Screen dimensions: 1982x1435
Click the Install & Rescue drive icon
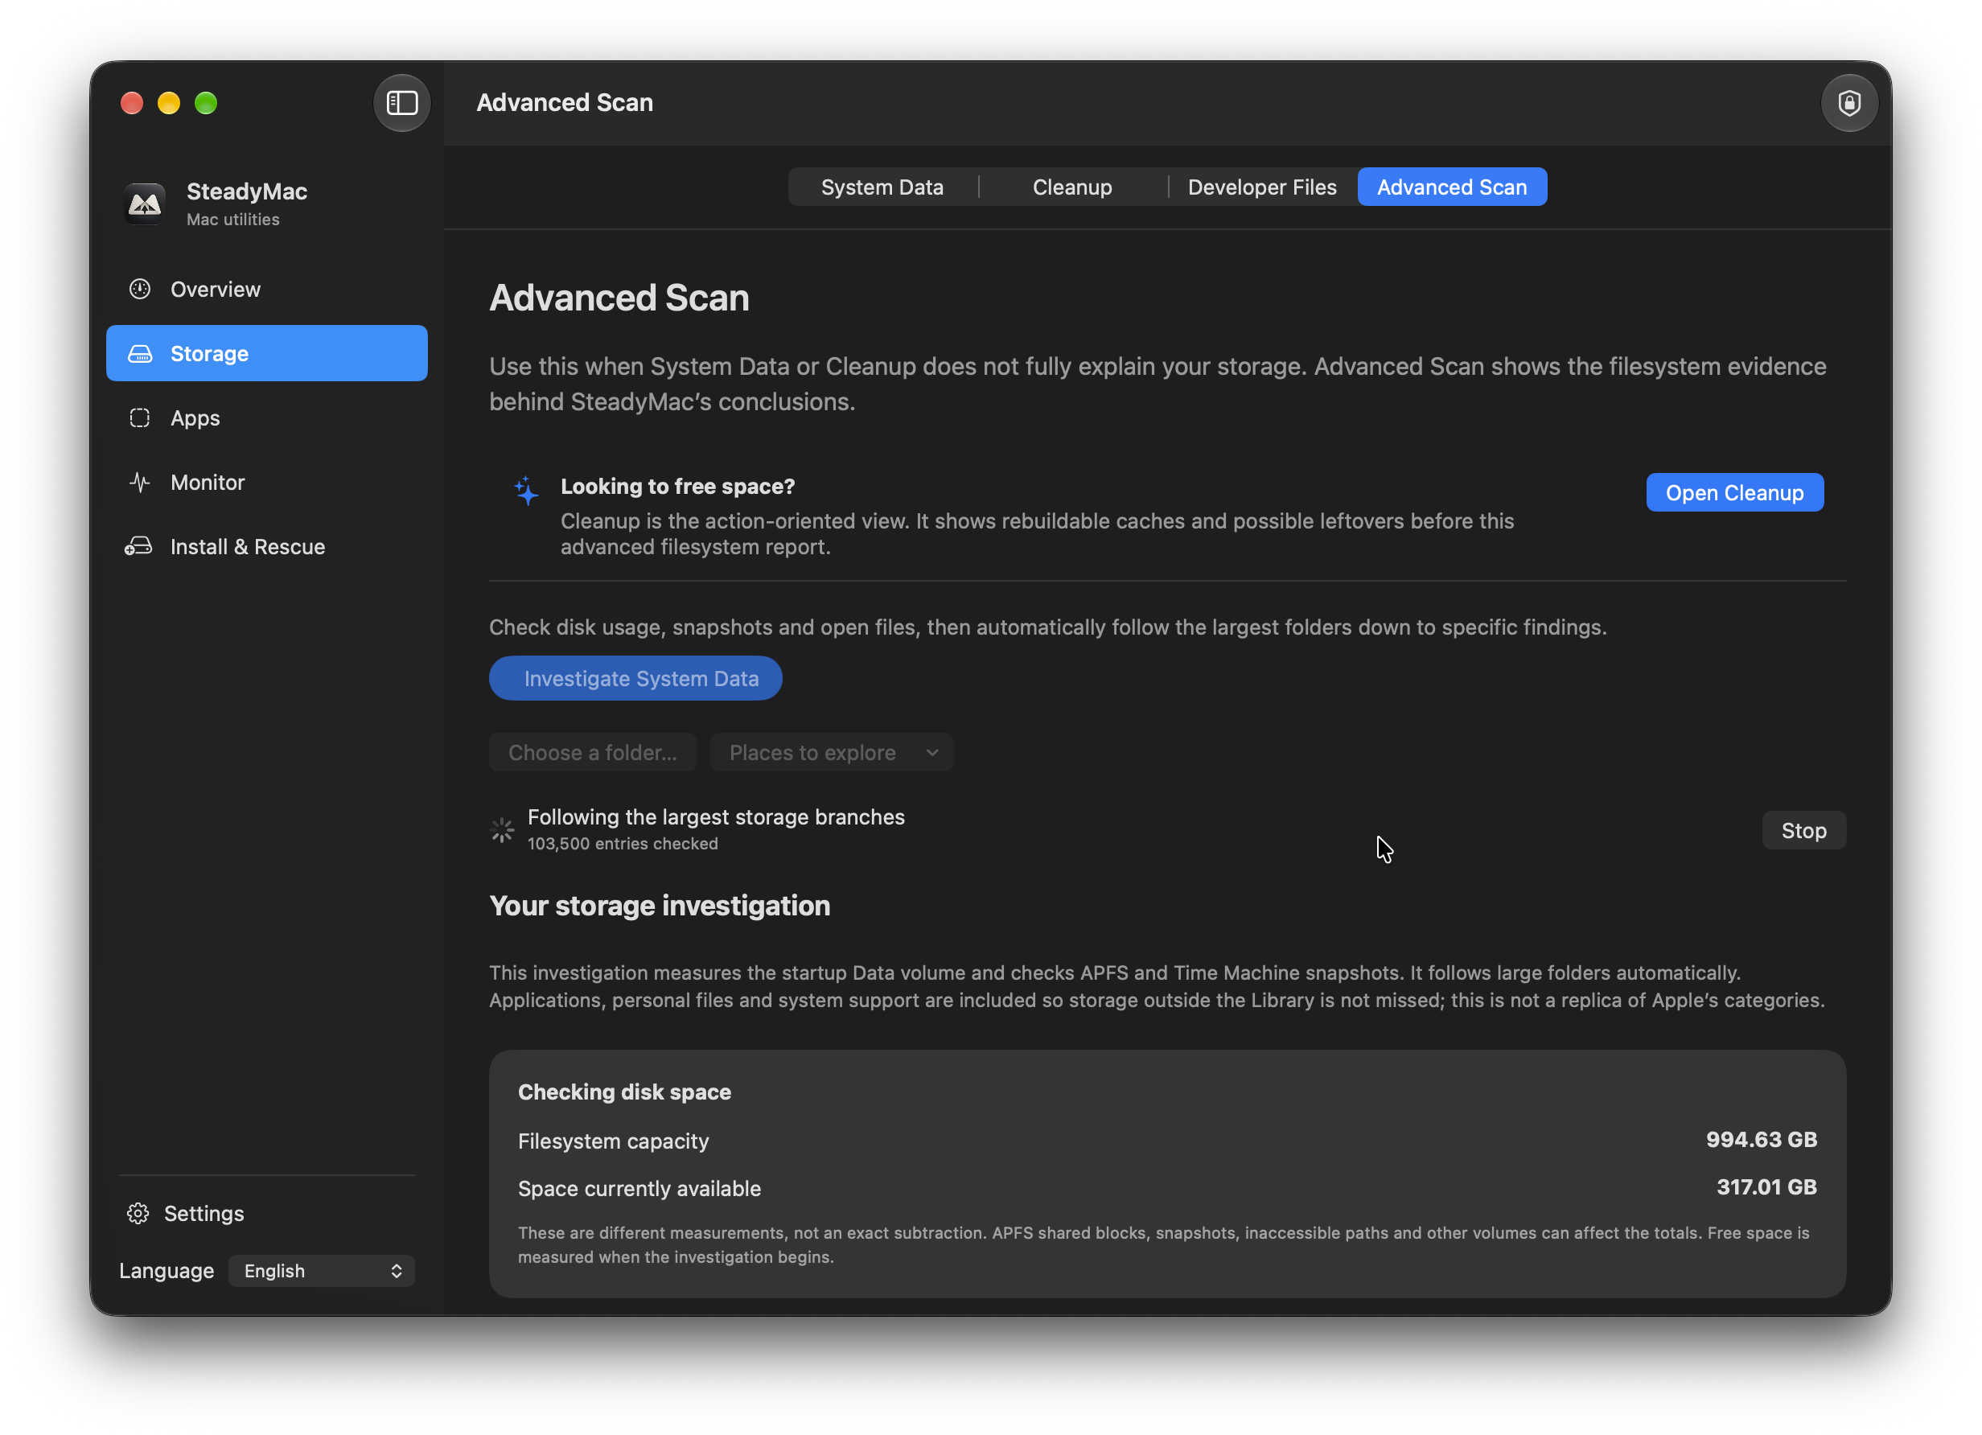(139, 547)
